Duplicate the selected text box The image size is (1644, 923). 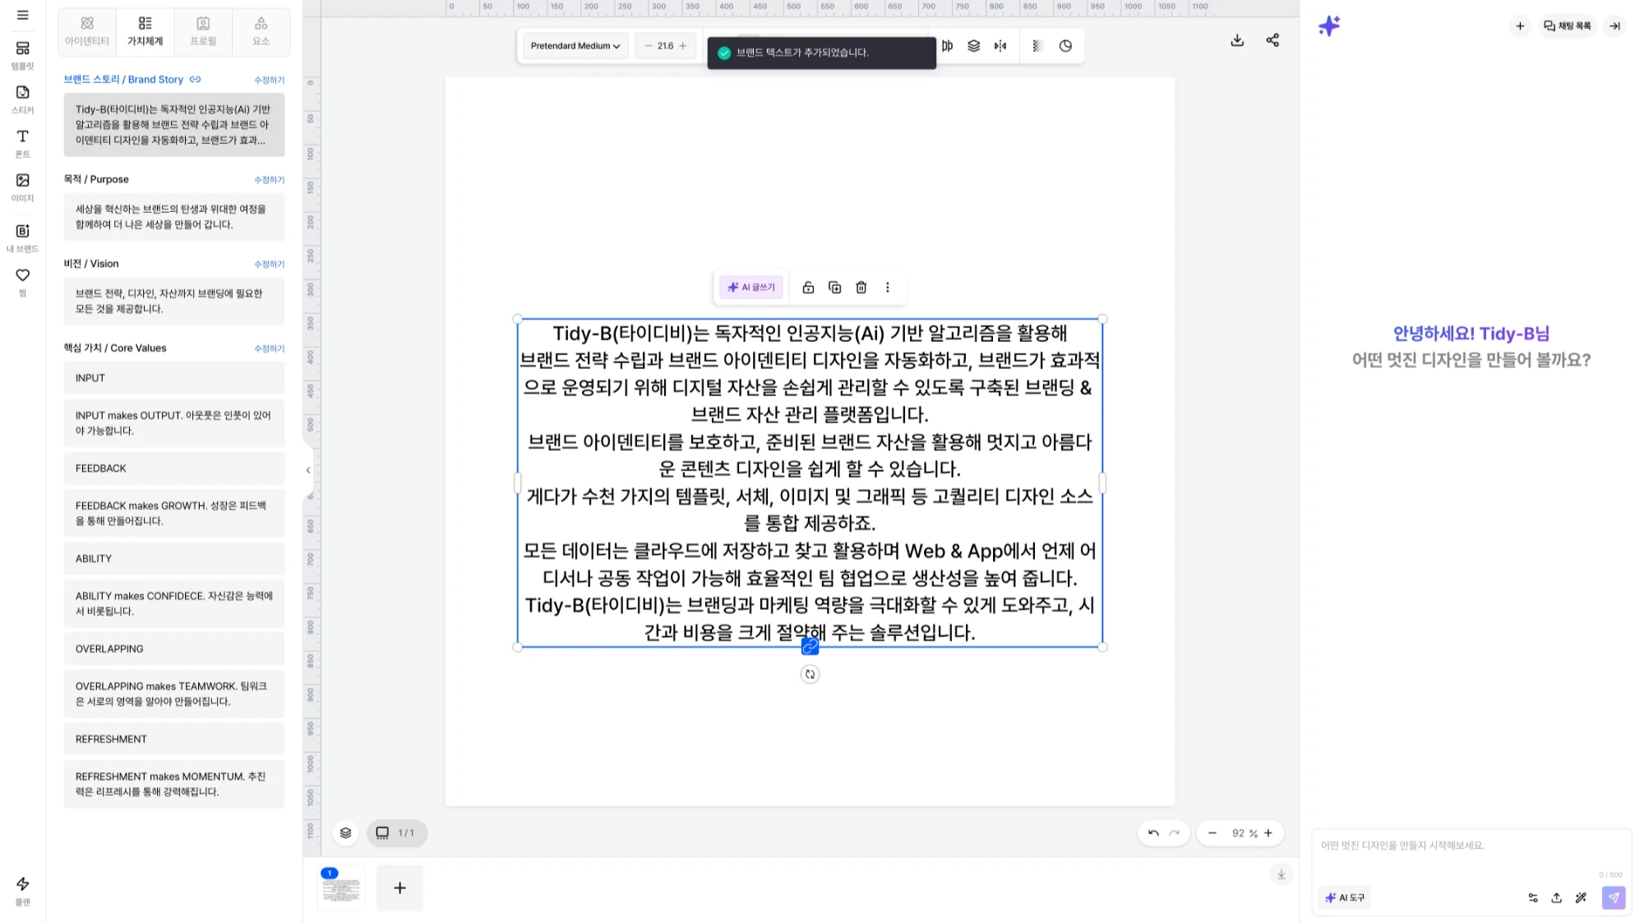pyautogui.click(x=835, y=288)
